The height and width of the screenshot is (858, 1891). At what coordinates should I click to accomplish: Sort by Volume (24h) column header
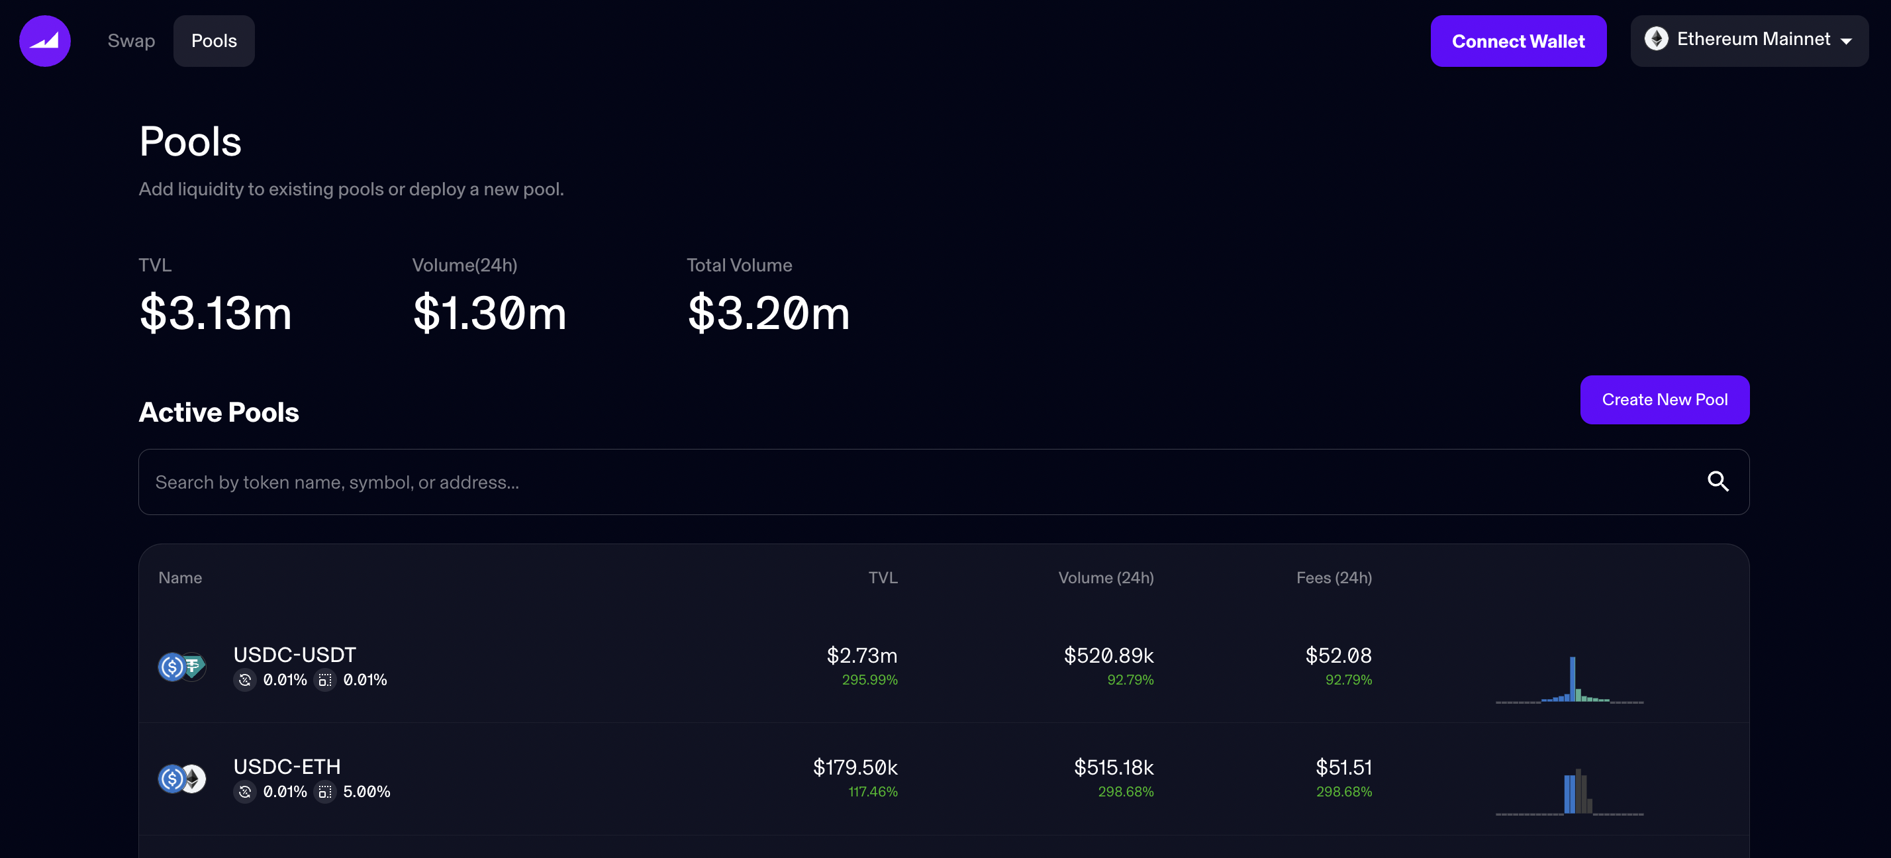(1105, 577)
